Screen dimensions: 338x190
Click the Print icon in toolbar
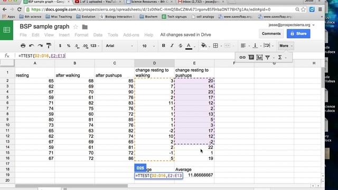point(23,46)
